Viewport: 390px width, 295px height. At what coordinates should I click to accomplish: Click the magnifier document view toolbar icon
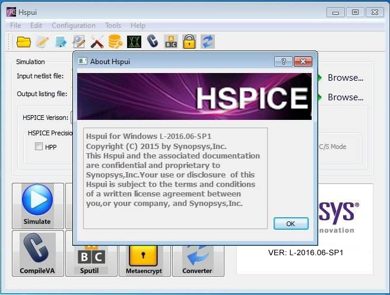click(x=79, y=42)
